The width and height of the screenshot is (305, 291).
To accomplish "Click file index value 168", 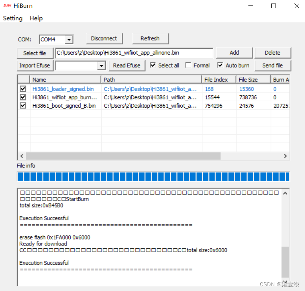I will [x=209, y=89].
